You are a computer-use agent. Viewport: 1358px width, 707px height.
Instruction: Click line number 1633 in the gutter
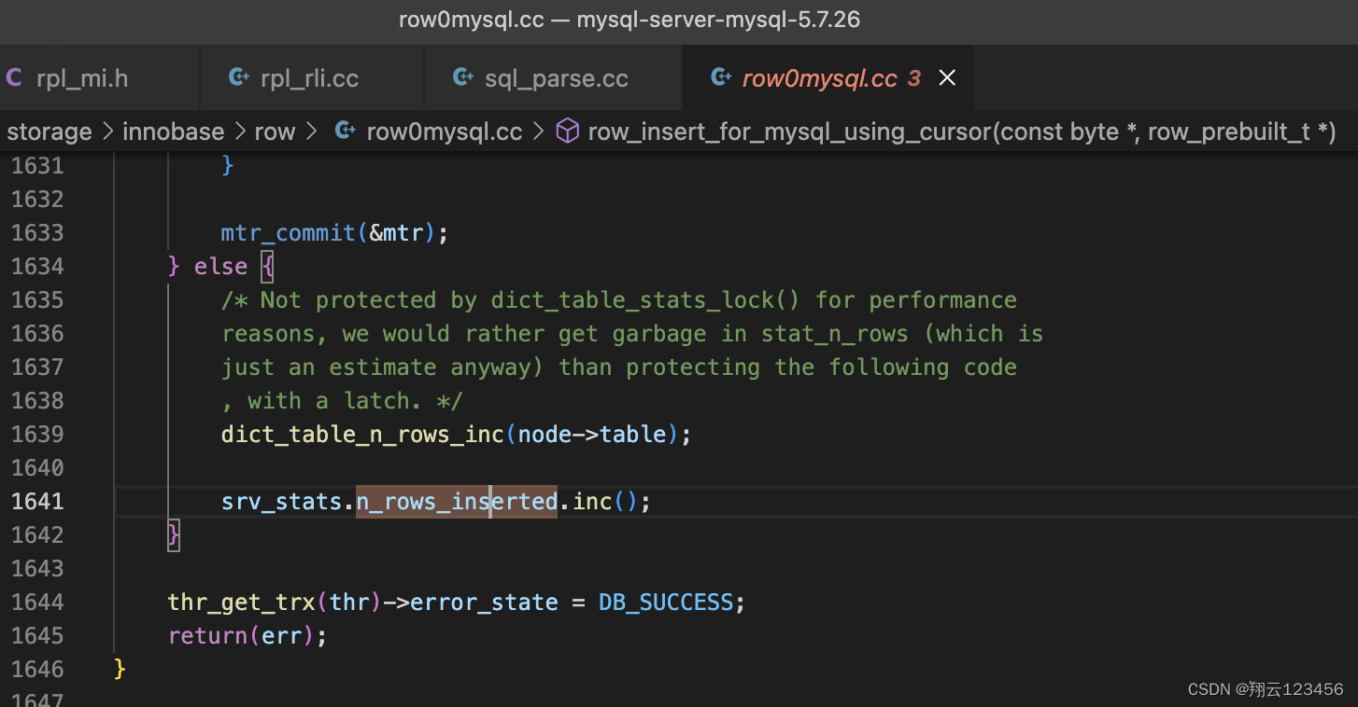37,232
